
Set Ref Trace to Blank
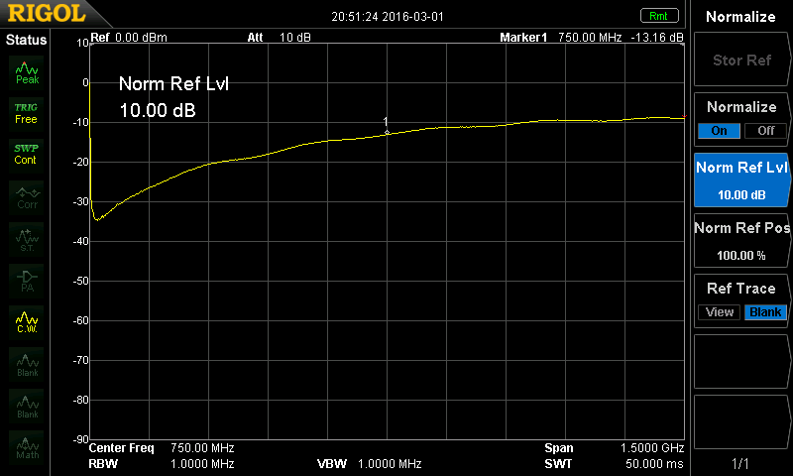tap(765, 312)
